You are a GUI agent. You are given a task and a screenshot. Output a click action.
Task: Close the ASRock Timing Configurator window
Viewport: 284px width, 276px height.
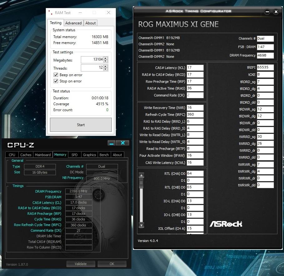(x=276, y=12)
